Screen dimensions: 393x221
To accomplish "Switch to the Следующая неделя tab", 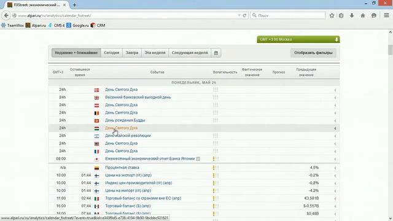I will click(x=190, y=53).
